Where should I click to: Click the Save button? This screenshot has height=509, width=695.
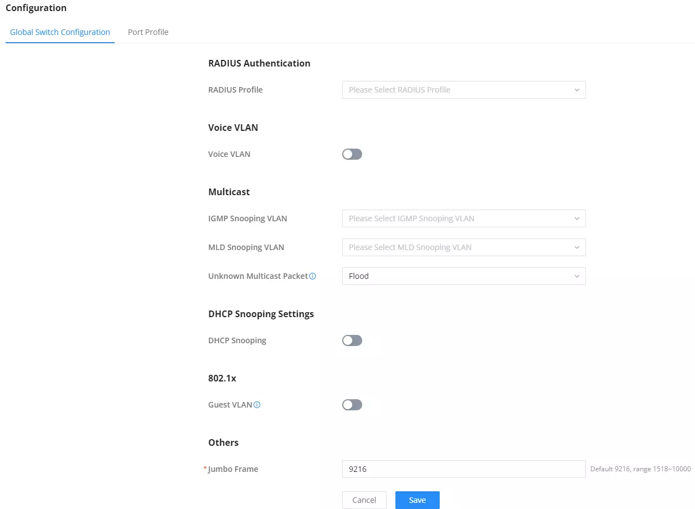click(418, 500)
